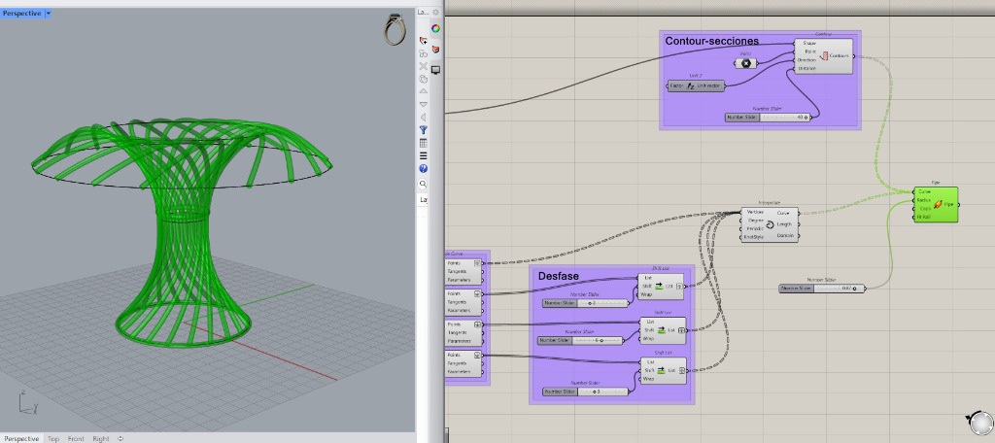995x443 pixels.
Task: Switch to the Top viewport tab
Action: click(53, 438)
